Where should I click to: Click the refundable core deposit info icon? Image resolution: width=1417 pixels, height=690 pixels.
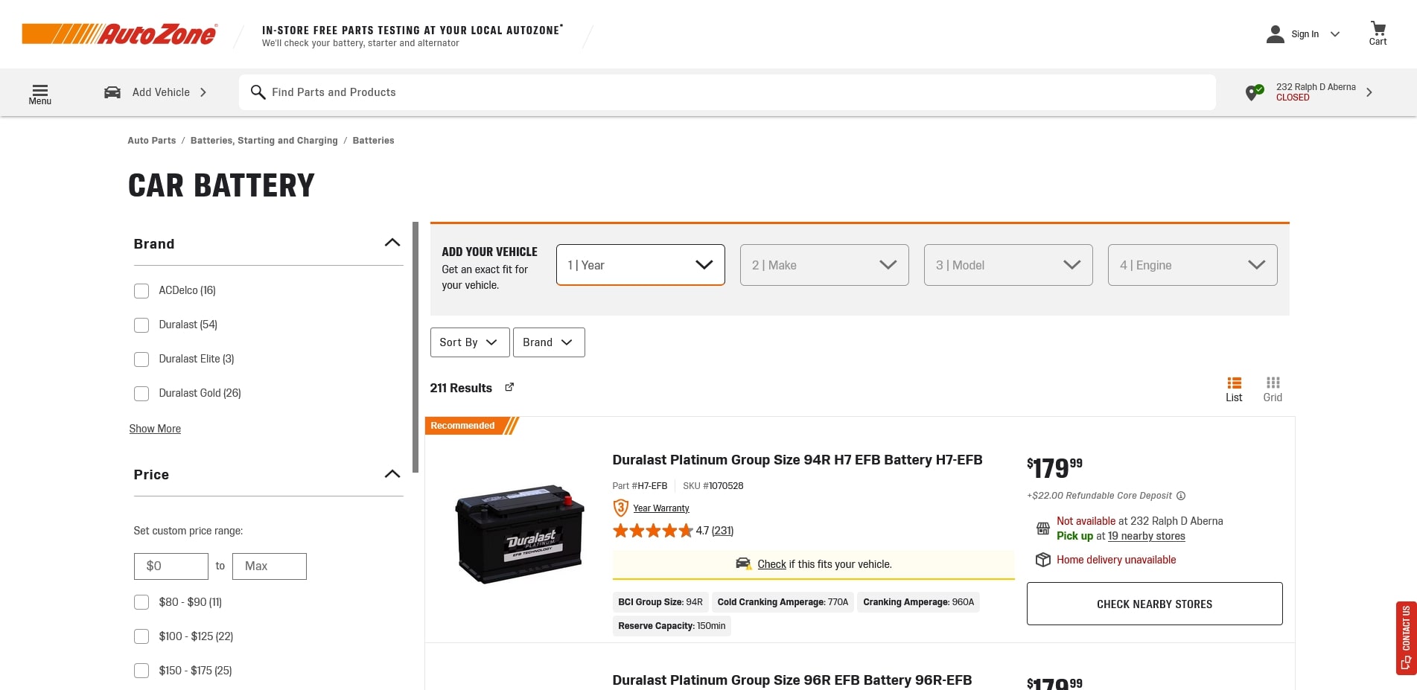coord(1181,496)
